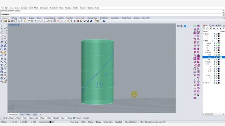Open the Surface menu
225x126 pixels.
pyautogui.click(x=24, y=8)
